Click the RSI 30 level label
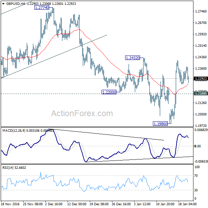 tap(196, 190)
